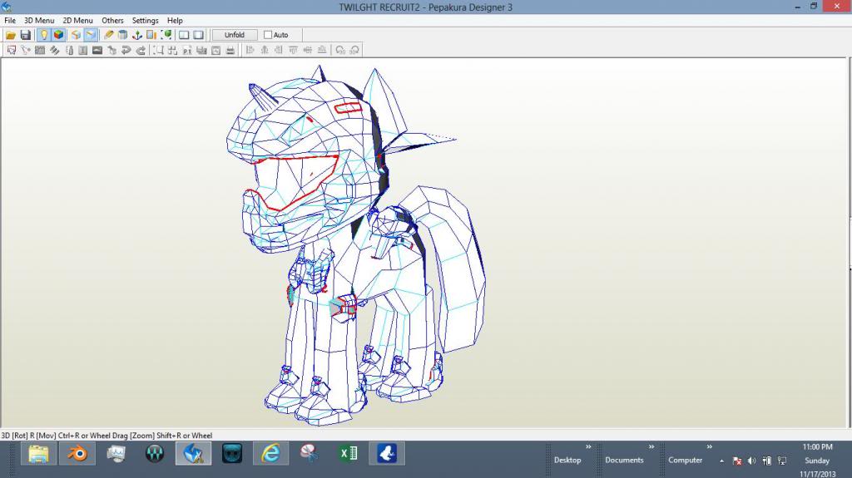Screen dimensions: 852x478
Task: Click the page number P.1 icon
Action: tap(187, 50)
